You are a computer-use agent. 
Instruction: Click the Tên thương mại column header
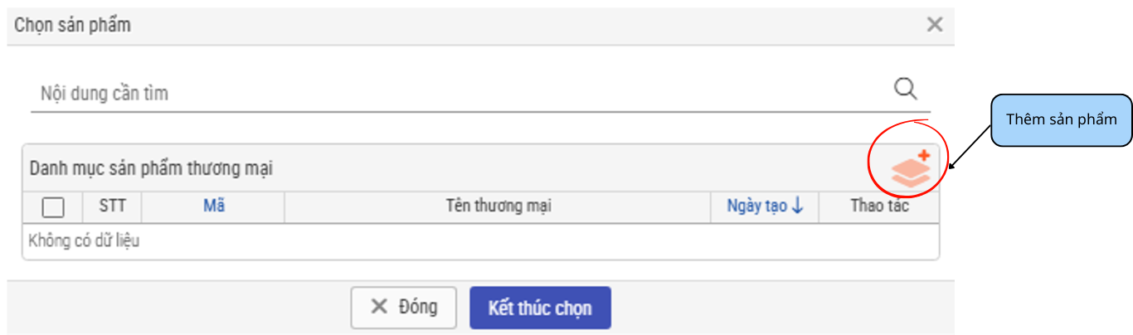tap(498, 206)
